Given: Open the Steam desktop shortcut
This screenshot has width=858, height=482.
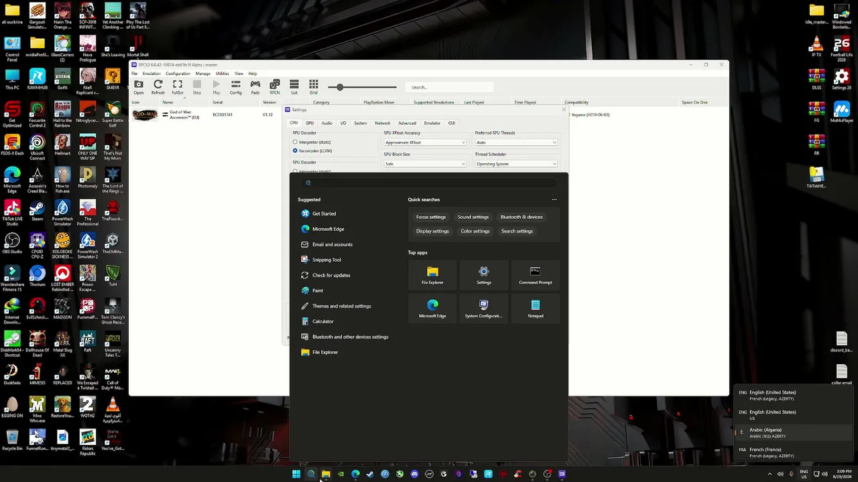Looking at the screenshot, I should tap(38, 212).
